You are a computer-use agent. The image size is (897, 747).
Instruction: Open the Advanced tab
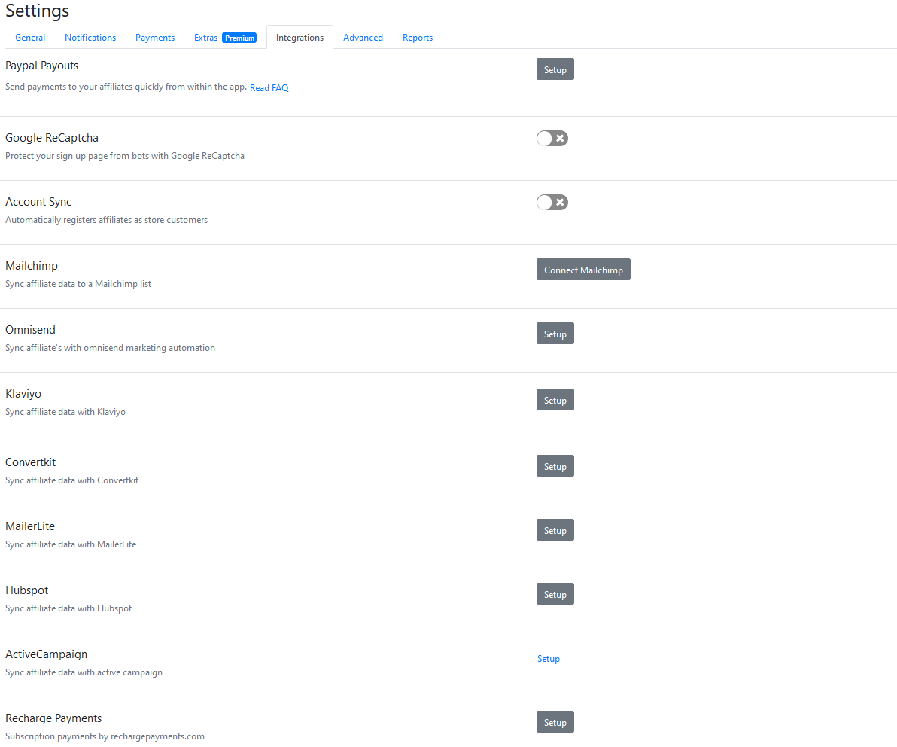pyautogui.click(x=363, y=38)
